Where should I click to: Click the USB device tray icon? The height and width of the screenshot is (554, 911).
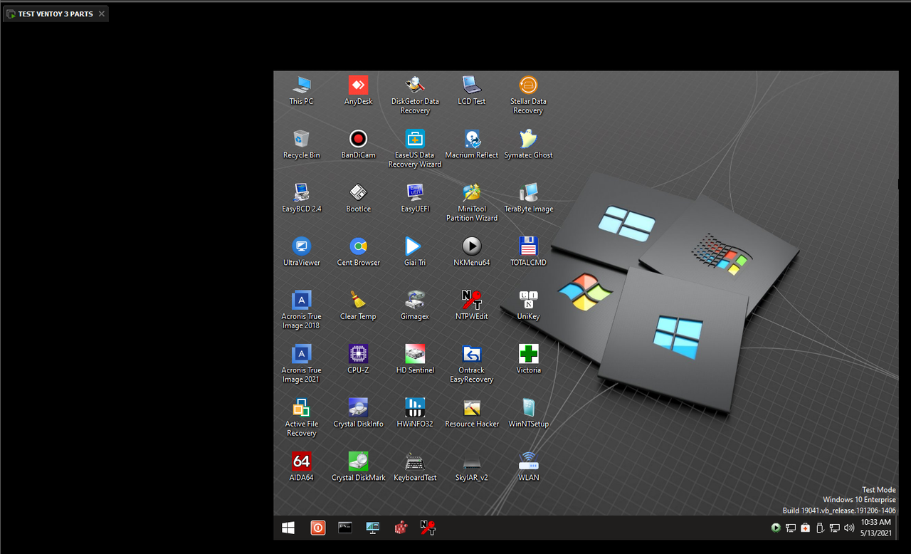819,528
